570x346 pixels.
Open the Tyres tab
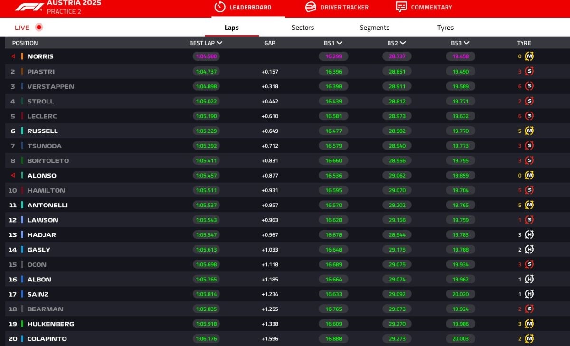point(445,28)
